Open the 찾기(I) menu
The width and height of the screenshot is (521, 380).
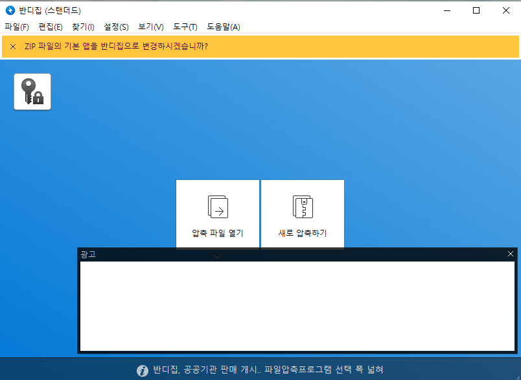[83, 27]
